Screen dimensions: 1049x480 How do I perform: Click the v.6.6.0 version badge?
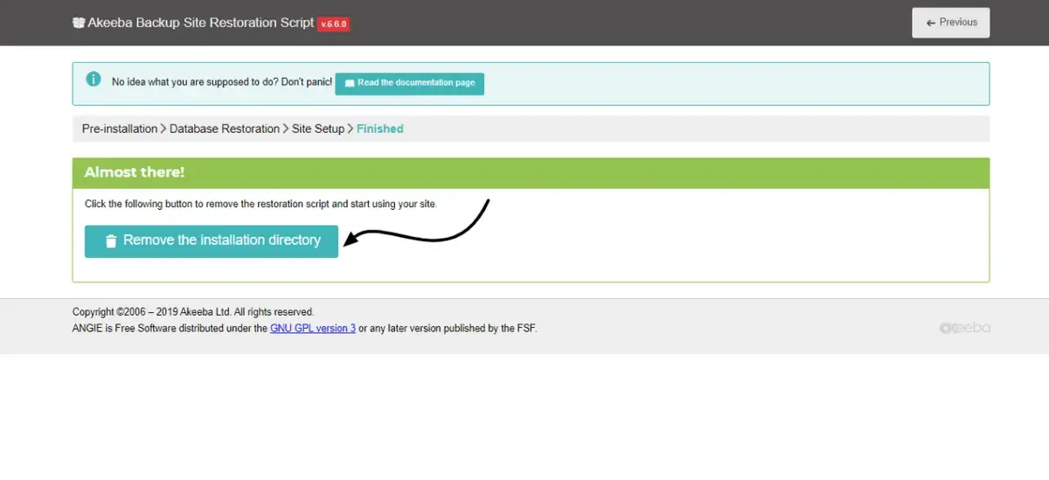(x=334, y=24)
